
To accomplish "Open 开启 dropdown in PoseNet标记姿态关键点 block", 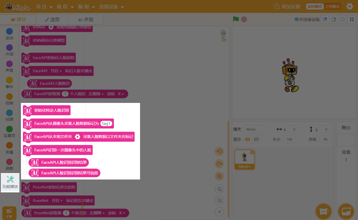I will click(57, 200).
